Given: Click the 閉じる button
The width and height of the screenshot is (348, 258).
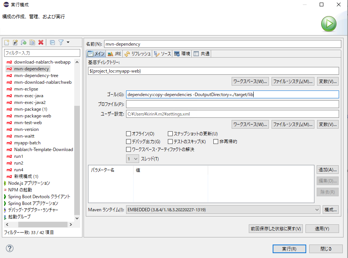Looking at the screenshot, I should (326, 249).
